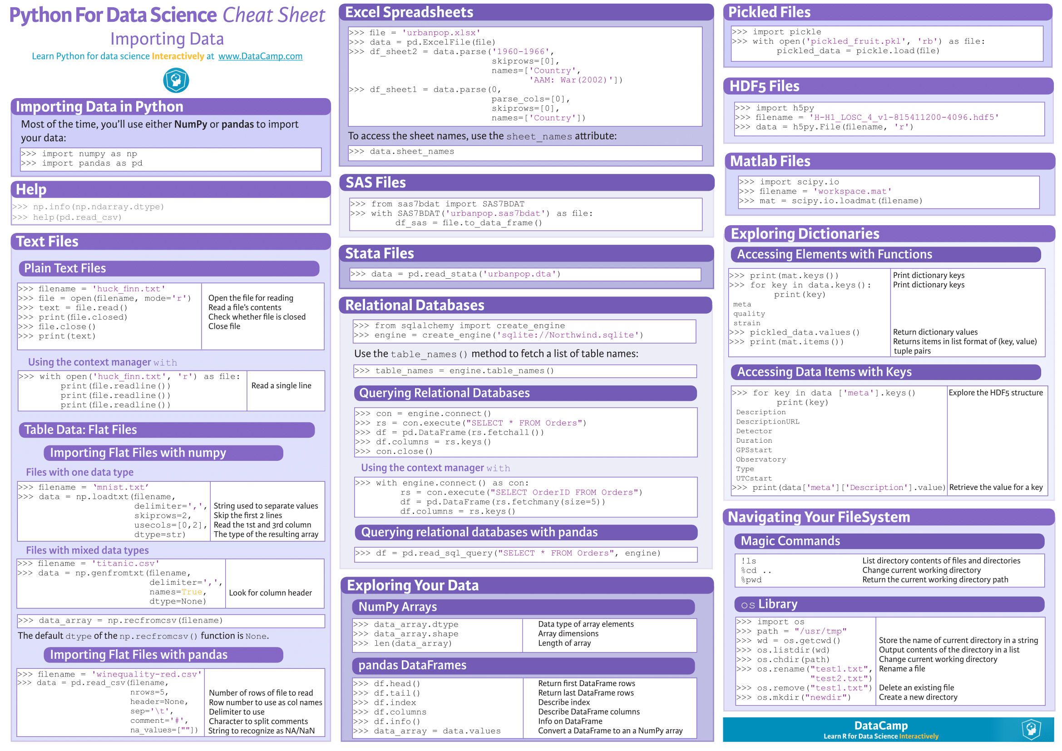Click the 'data_array.shape' code line
Screen dimensions: 1062x751
(405, 634)
